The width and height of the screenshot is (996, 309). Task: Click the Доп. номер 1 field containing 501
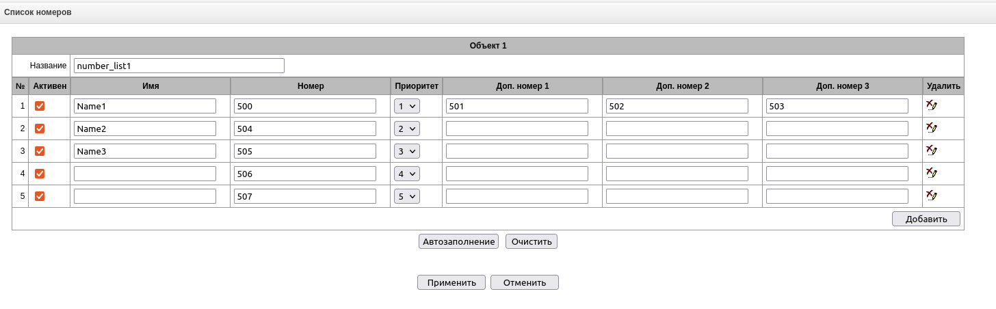pos(516,106)
